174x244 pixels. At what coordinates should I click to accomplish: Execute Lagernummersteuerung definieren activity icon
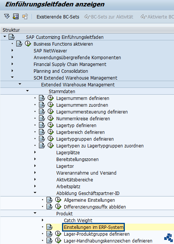pyautogui.click(x=51, y=112)
